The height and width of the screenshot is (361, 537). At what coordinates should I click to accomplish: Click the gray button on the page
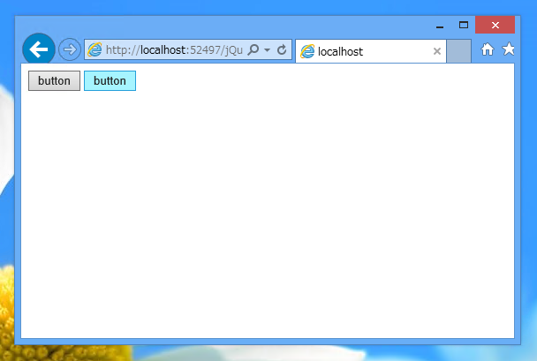54,80
